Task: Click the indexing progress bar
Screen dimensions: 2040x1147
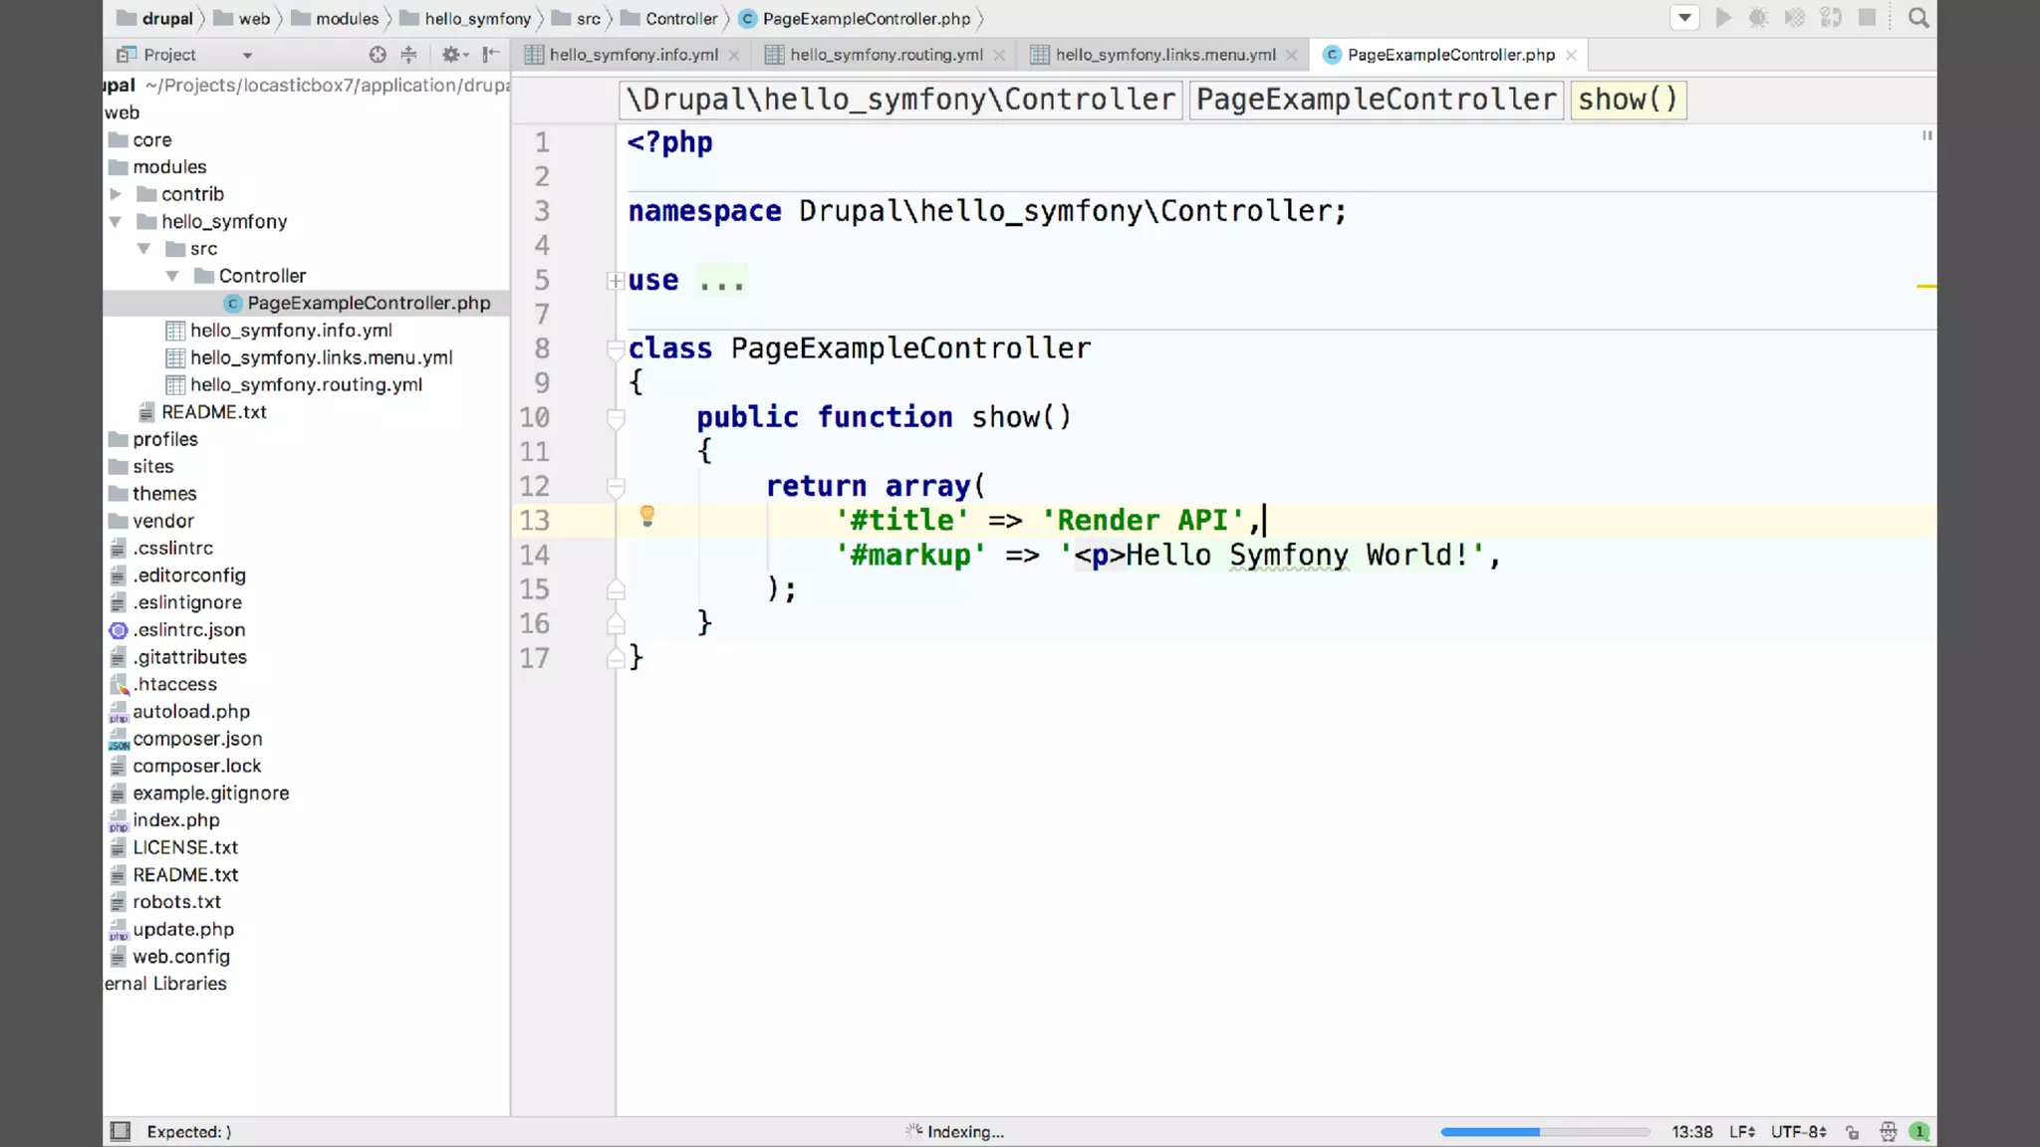Action: point(1544,1132)
